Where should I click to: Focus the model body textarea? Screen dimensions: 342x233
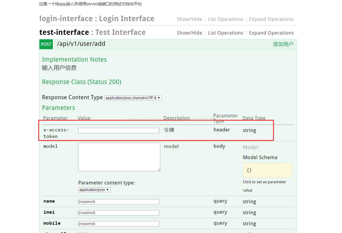tap(119, 157)
